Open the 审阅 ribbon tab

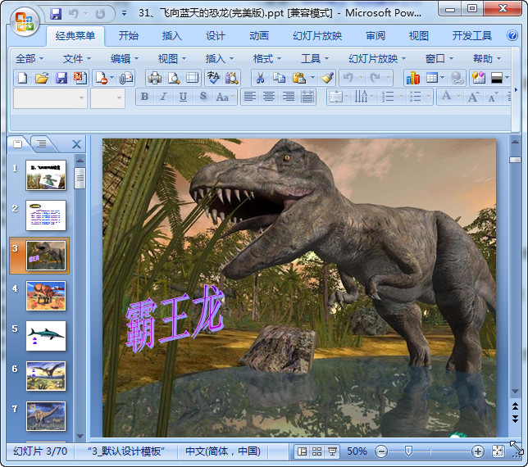point(376,36)
